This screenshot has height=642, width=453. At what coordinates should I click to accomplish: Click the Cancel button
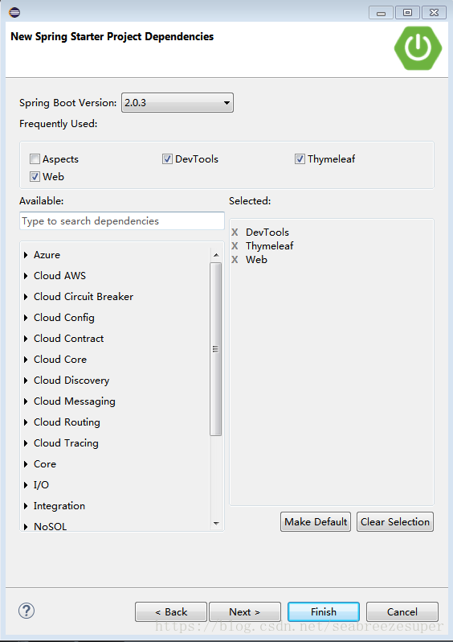402,611
